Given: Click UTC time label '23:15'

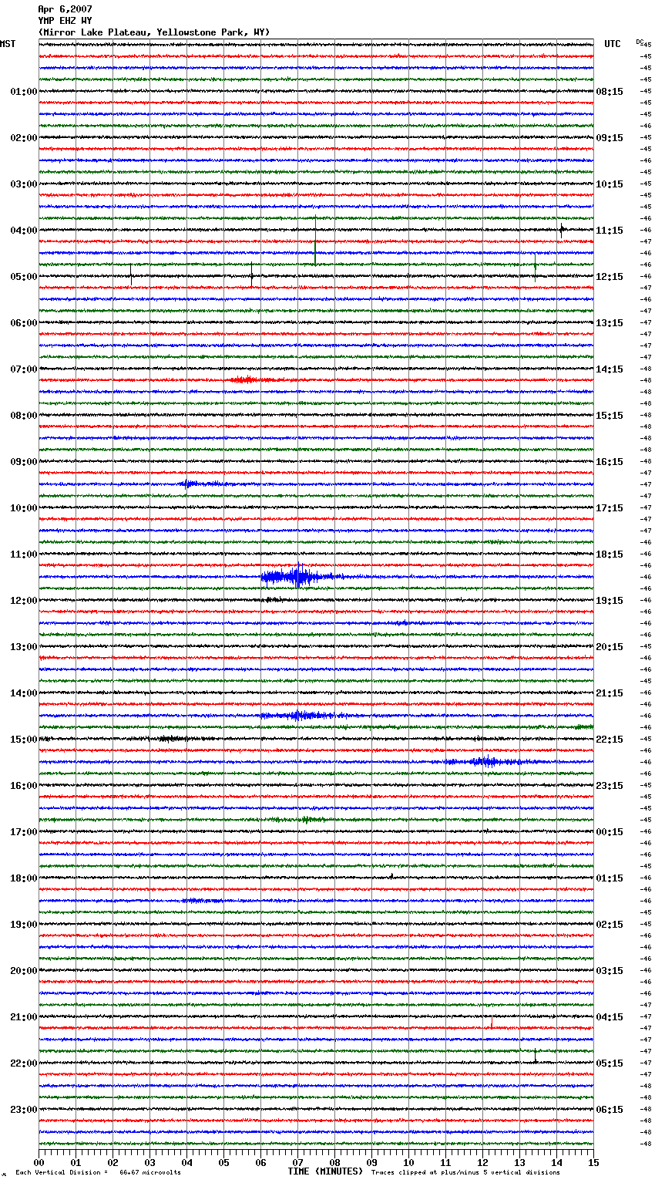Looking at the screenshot, I should [x=610, y=786].
